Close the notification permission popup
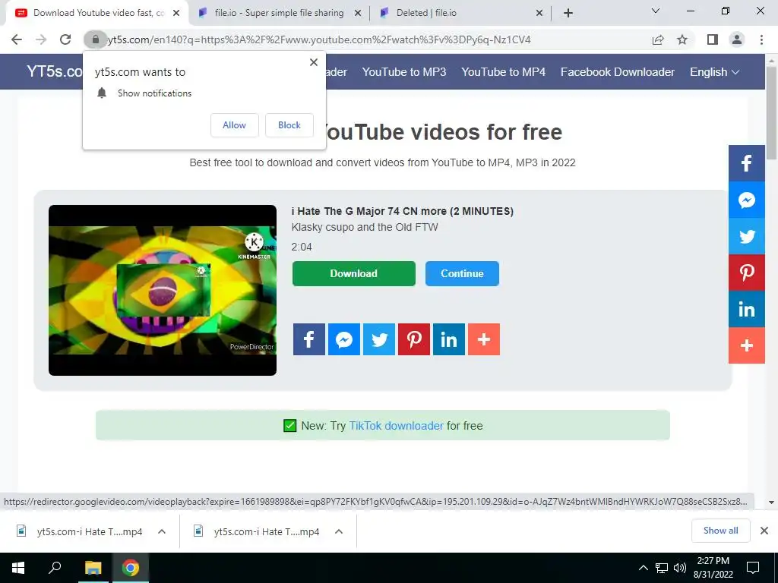Screen dimensions: 778x583 click(x=314, y=62)
